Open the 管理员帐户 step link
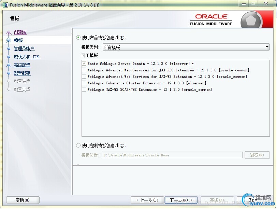This screenshot has width=277, height=209. click(24, 48)
